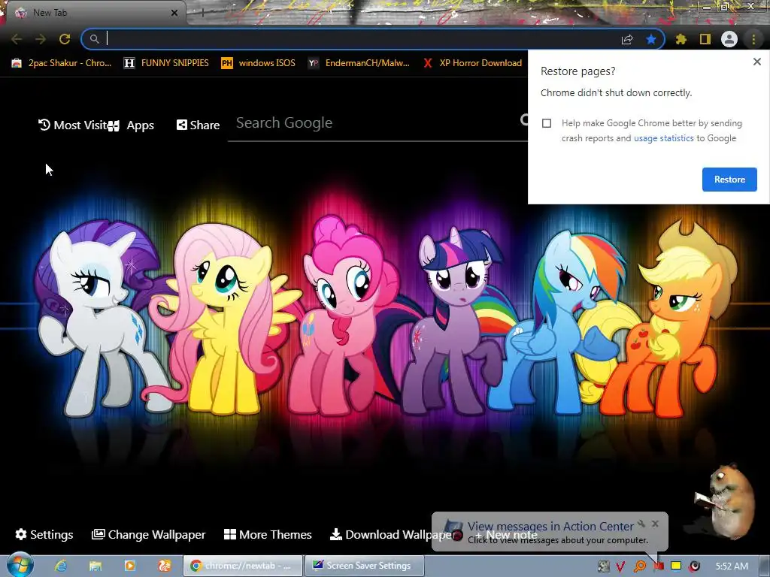
Task: Close the Action Center balloon notification
Action: [655, 524]
